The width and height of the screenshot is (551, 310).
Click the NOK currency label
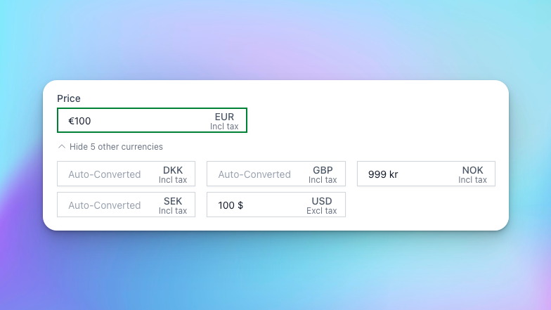pos(473,170)
